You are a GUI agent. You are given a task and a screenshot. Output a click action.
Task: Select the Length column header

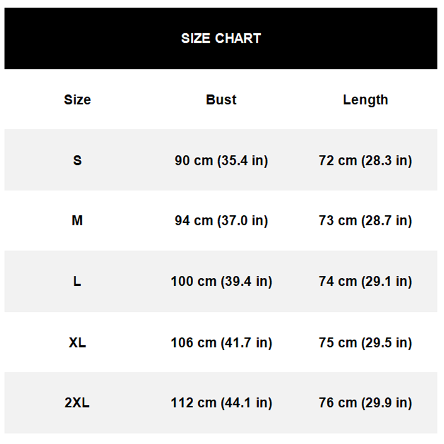click(x=365, y=100)
